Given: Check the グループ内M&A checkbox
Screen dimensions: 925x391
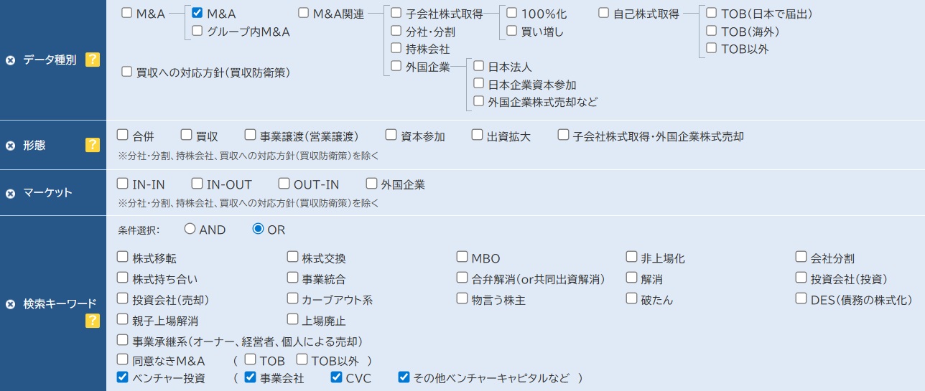Looking at the screenshot, I should (x=197, y=31).
